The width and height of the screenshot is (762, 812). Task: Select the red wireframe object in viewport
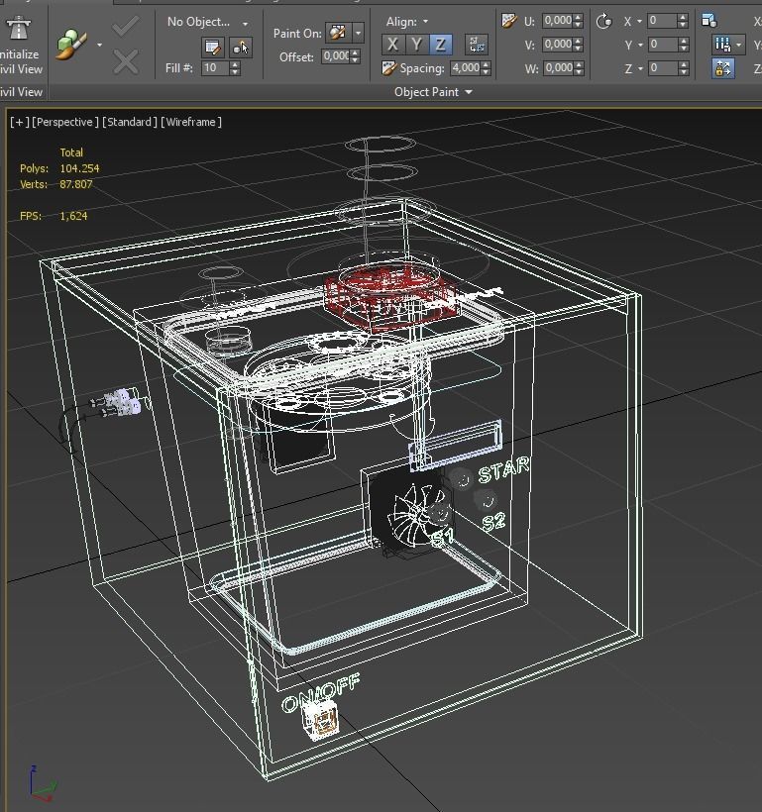click(x=389, y=298)
